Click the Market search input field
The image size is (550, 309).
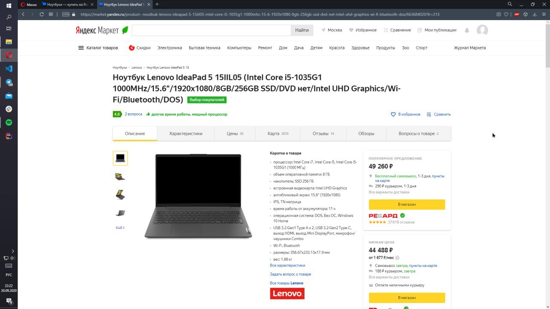point(211,30)
